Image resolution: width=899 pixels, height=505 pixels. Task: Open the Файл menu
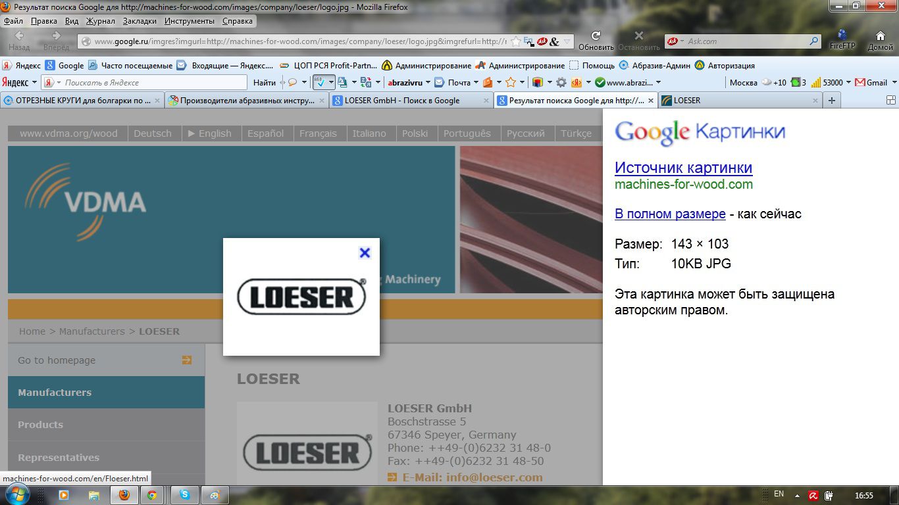(x=13, y=21)
